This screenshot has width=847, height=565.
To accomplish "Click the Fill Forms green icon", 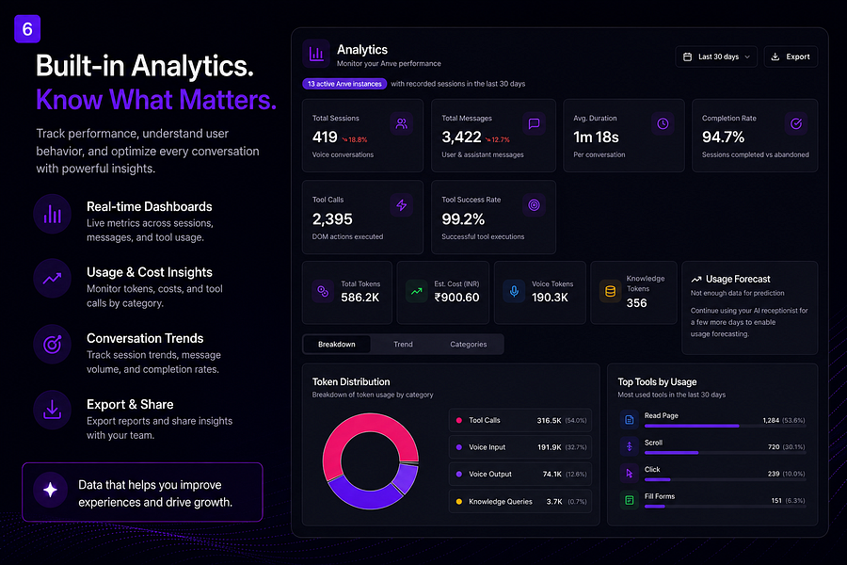I will coord(630,500).
